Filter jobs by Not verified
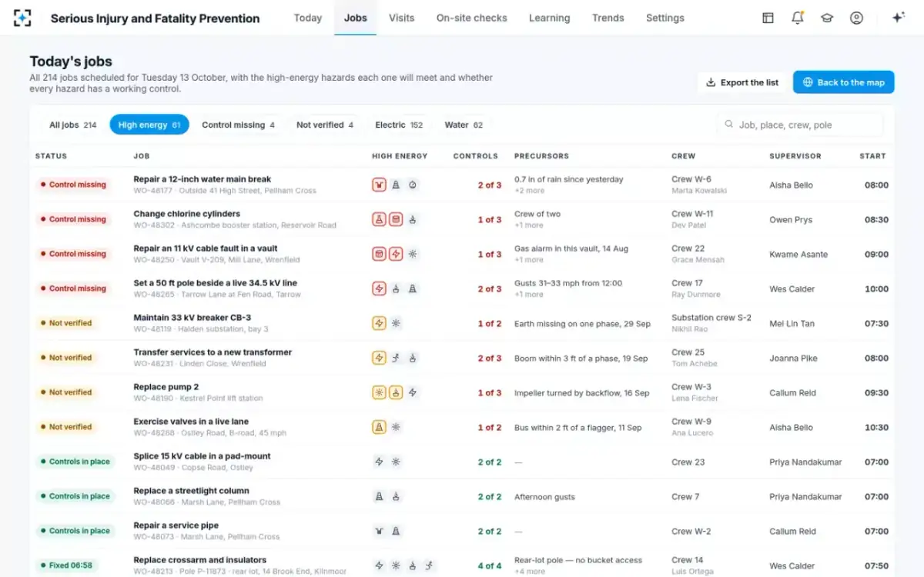 325,125
